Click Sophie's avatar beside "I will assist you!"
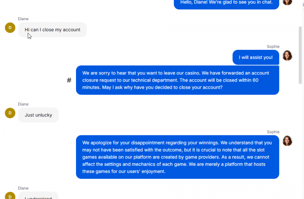This screenshot has width=304, height=199. pos(287,55)
